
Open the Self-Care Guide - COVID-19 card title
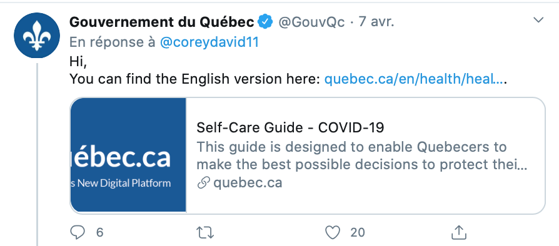pos(290,128)
